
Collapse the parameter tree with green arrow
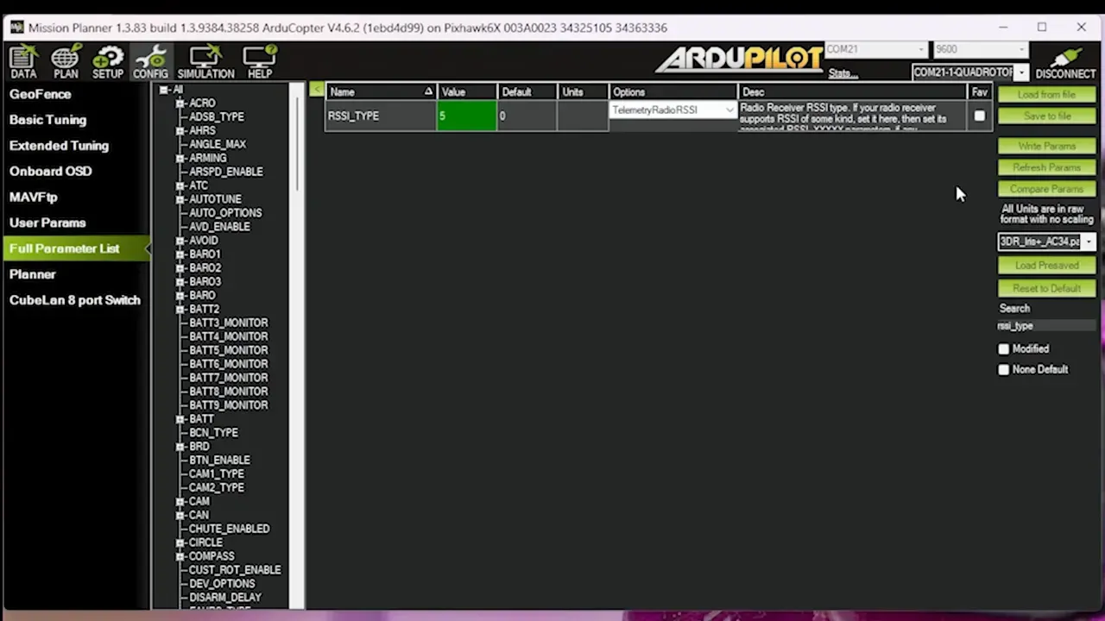point(317,90)
